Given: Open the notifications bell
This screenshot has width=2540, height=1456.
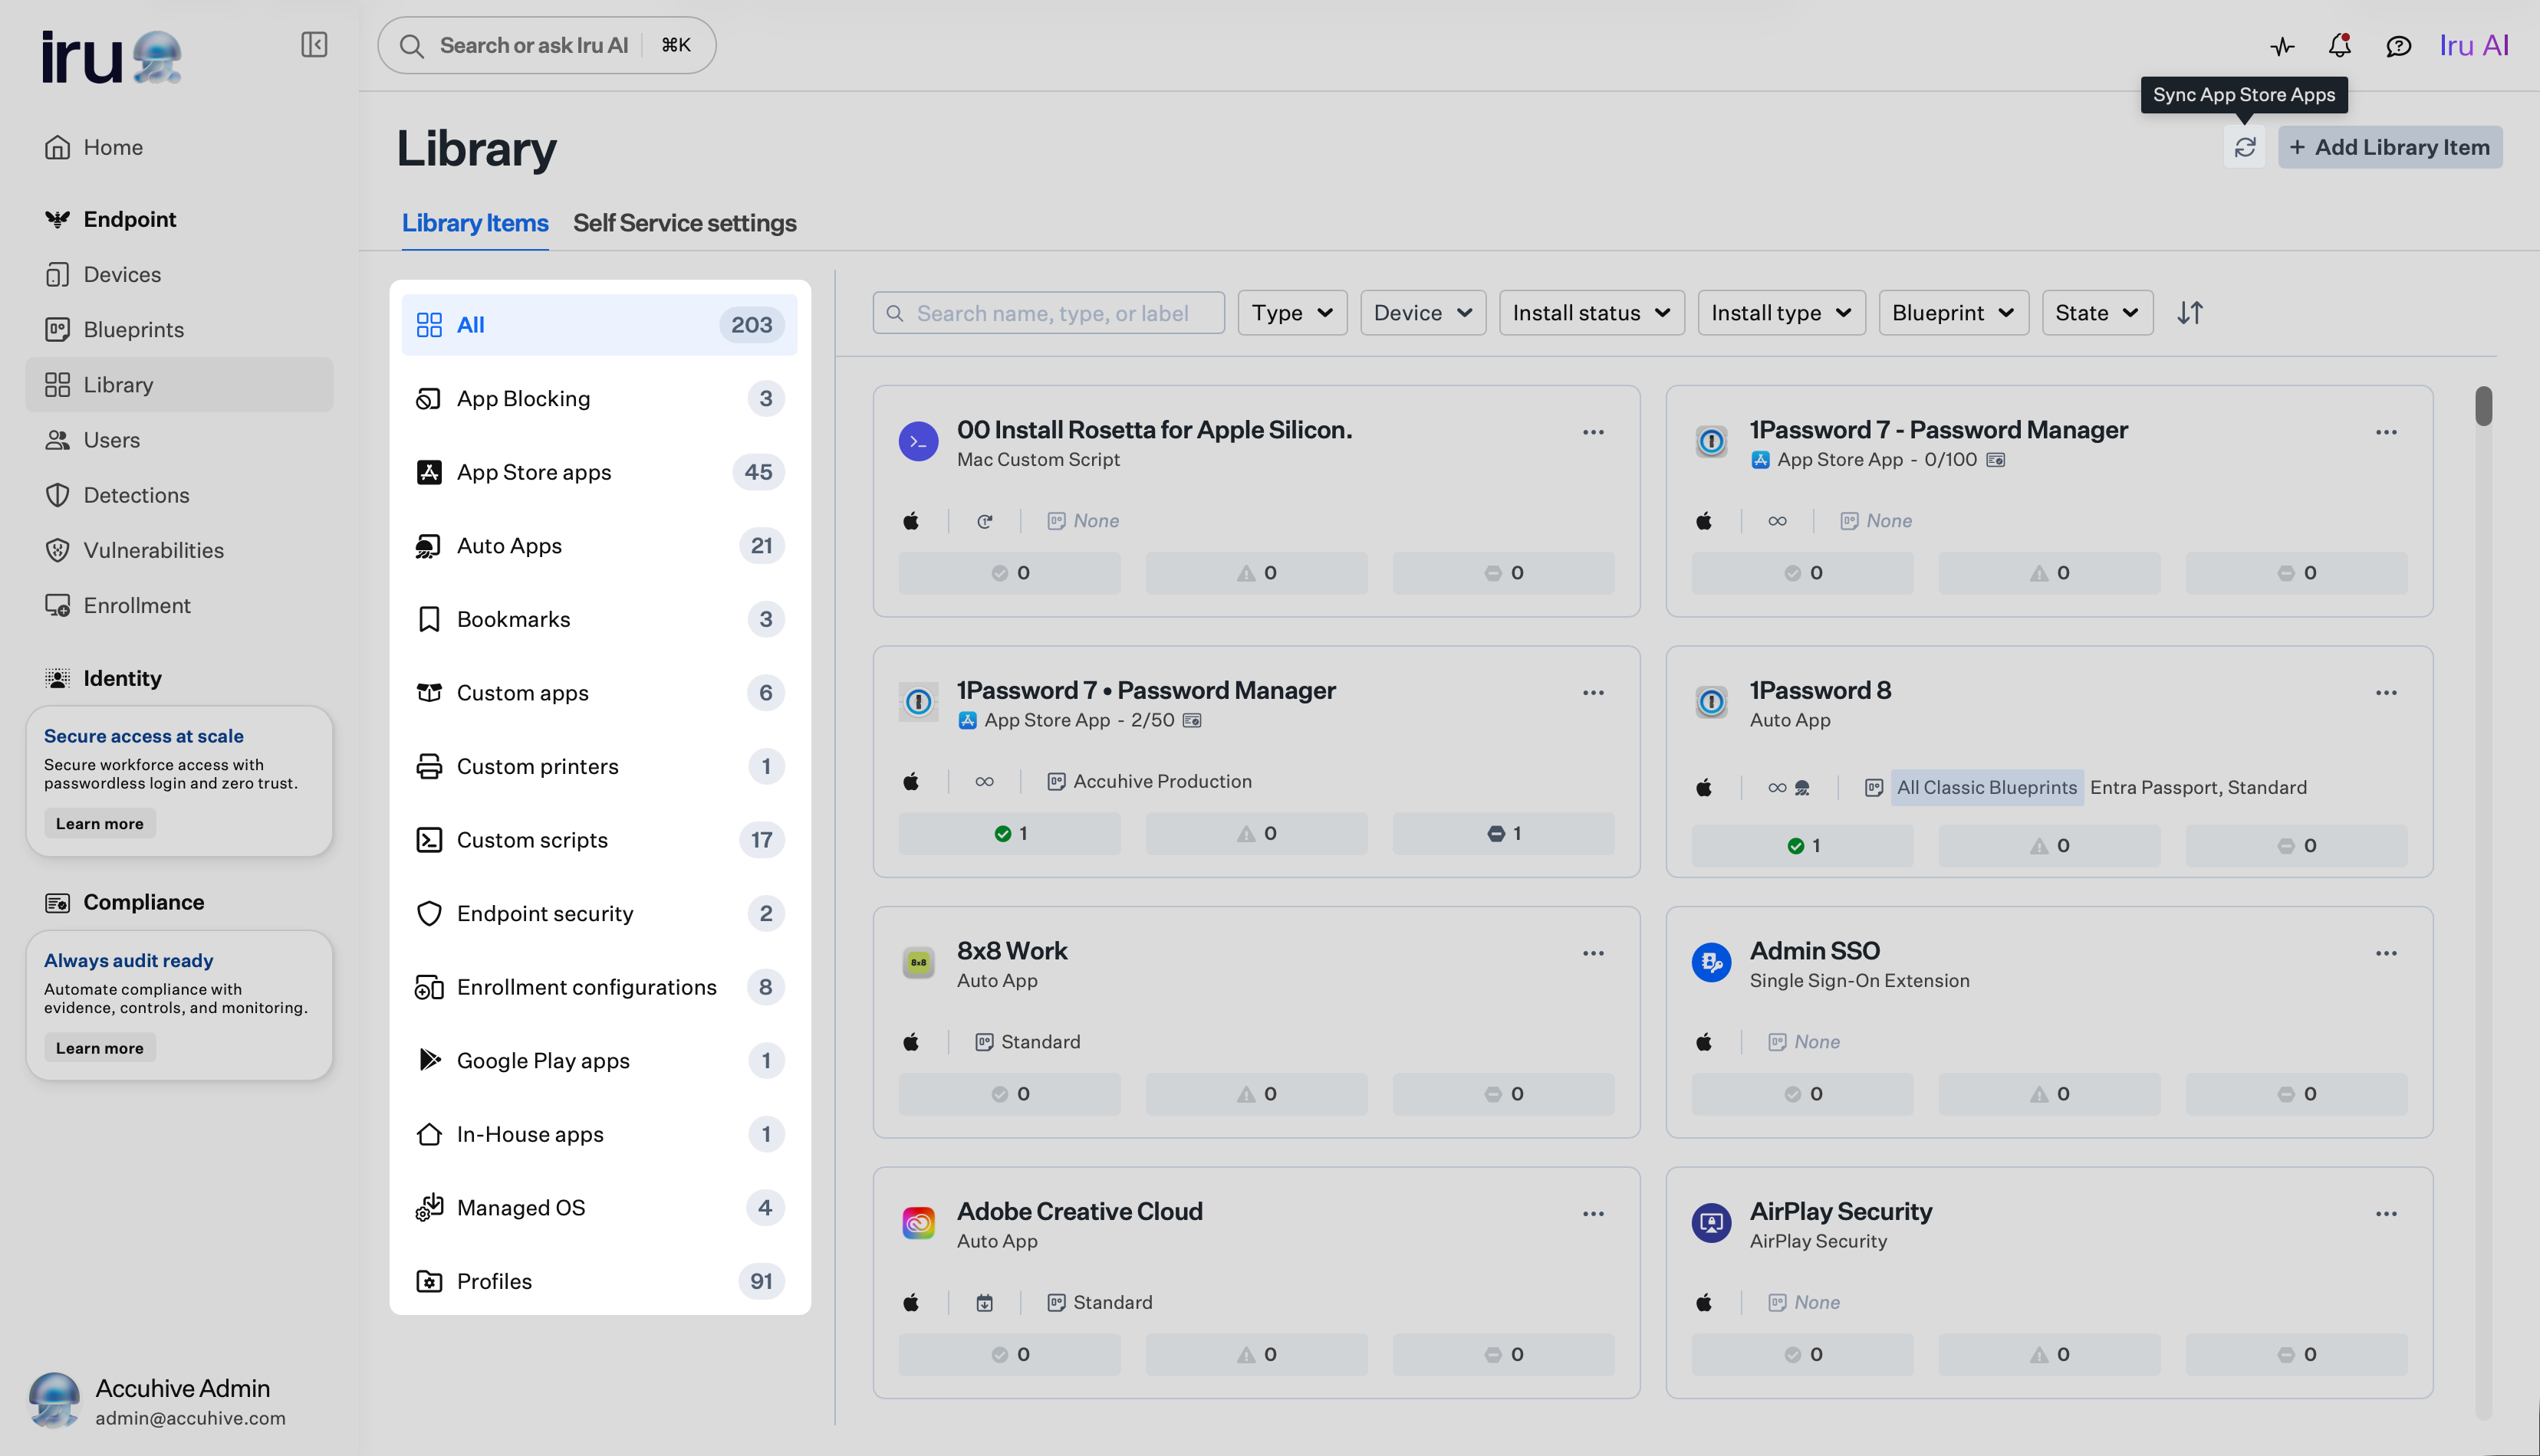Looking at the screenshot, I should pyautogui.click(x=2339, y=46).
